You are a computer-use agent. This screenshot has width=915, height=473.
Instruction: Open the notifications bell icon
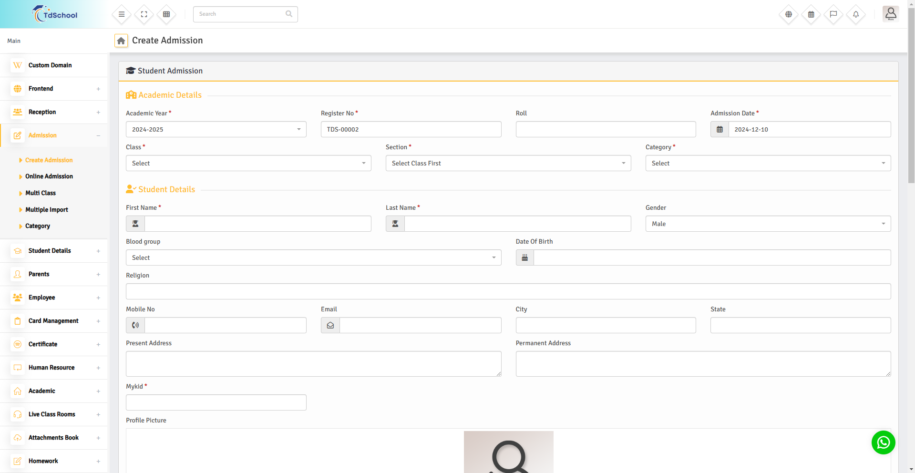click(x=856, y=14)
